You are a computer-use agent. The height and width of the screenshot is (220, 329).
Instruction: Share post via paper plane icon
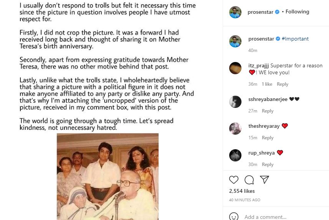tap(264, 179)
